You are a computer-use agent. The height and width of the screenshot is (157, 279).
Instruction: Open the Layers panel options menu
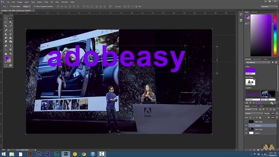click(277, 106)
